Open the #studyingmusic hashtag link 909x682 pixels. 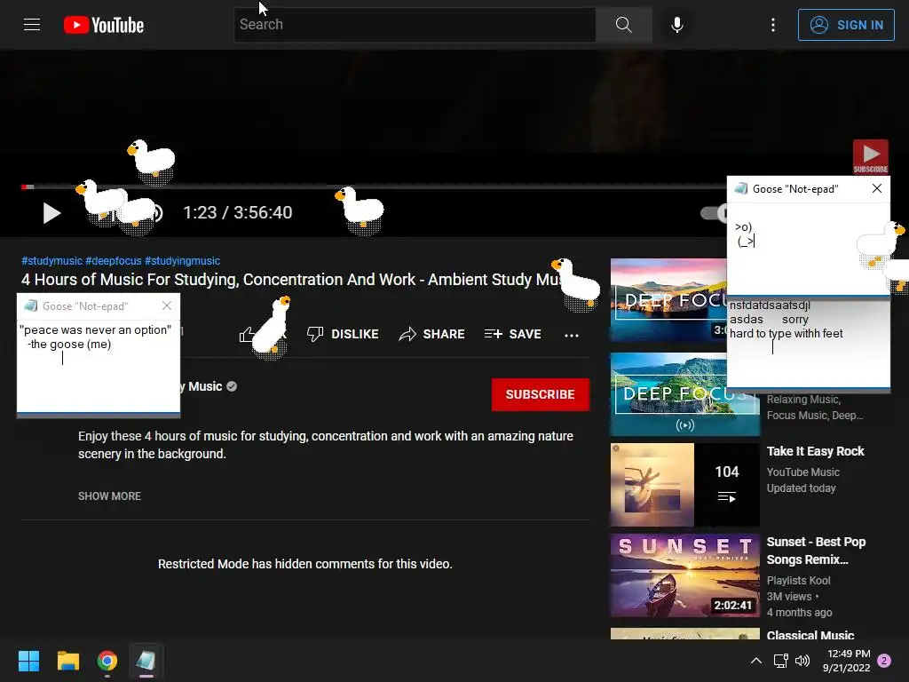point(182,261)
